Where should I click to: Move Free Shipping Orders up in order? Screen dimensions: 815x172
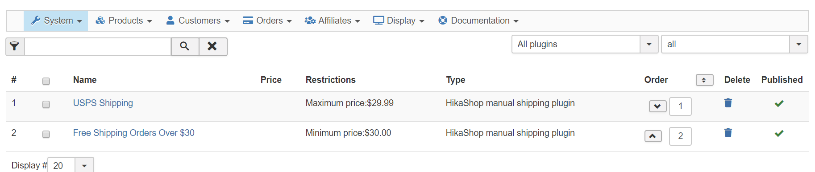[x=653, y=136]
